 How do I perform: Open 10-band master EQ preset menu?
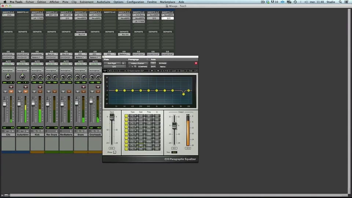tap(135, 71)
